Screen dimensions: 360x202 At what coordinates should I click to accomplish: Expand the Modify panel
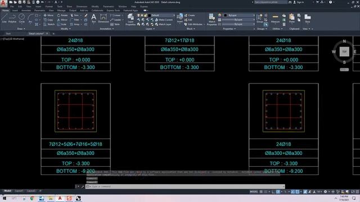click(x=66, y=29)
